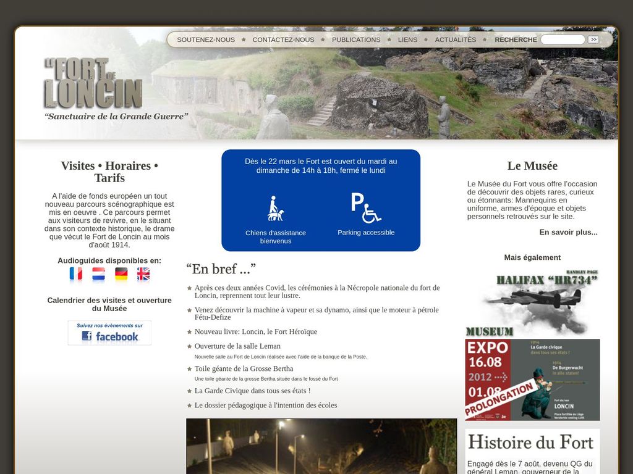Click the assistance dog icon
This screenshot has width=633, height=474.
(x=275, y=209)
